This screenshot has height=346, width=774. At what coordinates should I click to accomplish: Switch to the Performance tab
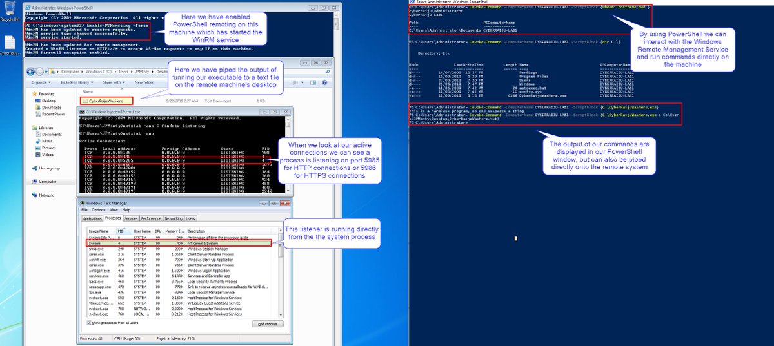tap(151, 219)
